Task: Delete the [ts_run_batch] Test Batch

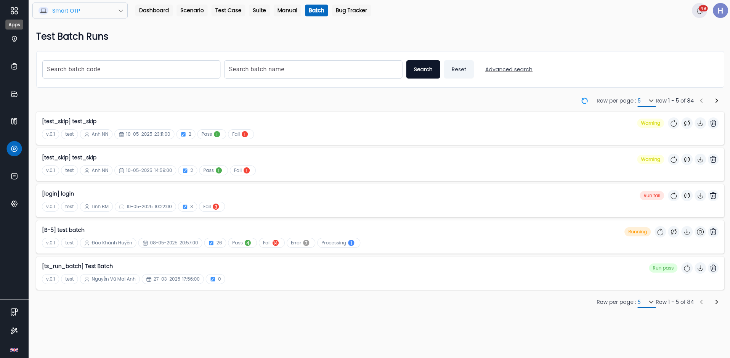Action: coord(713,268)
